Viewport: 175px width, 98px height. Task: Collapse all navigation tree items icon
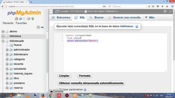[x=38, y=27]
